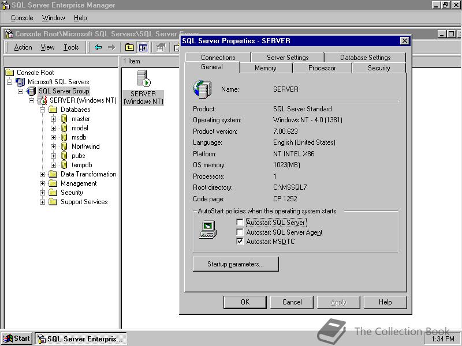The height and width of the screenshot is (346, 462).
Task: Open the Tools menu
Action: pyautogui.click(x=71, y=47)
